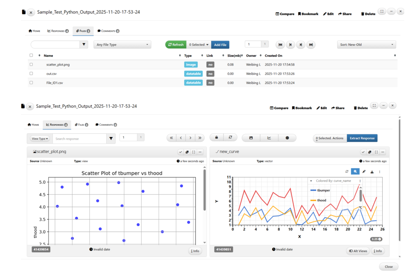Screen dimensions: 420x275
Task: Click the blue tbumper legend color swatch
Action: [x=313, y=191]
